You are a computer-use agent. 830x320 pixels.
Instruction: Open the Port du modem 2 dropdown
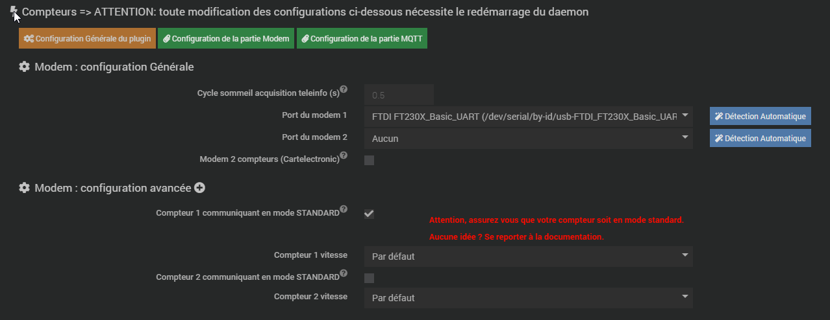(x=529, y=138)
